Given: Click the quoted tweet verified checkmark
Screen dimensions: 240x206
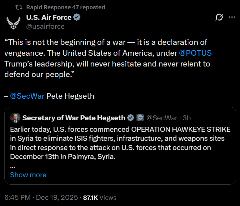Looking at the screenshot, I should click(x=131, y=118).
